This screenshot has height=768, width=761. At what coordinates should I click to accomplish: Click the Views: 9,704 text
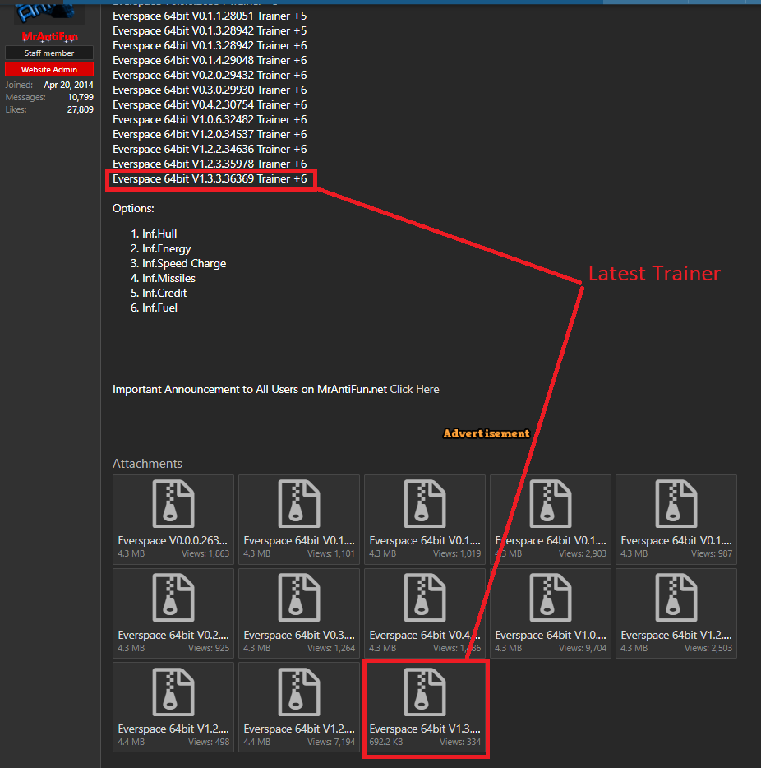pos(583,648)
